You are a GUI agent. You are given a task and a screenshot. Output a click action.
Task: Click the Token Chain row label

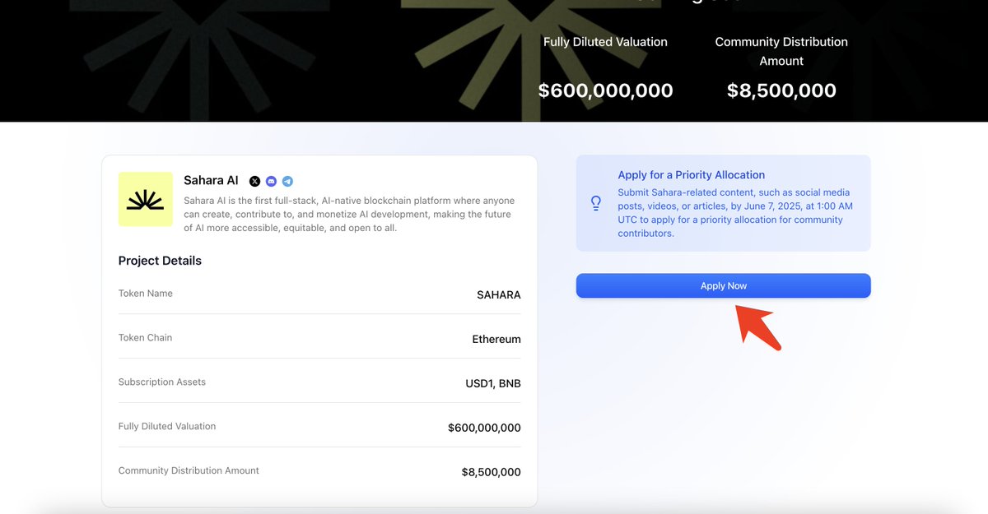point(145,338)
